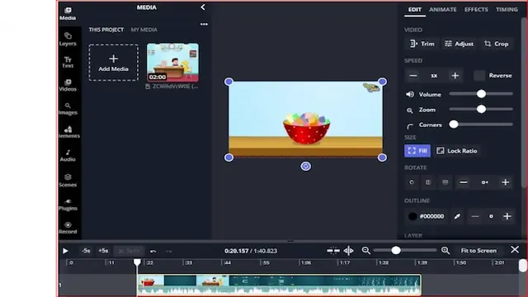Viewport: 528px width, 297px height.
Task: Decrease rotation angle with minus
Action: point(464,182)
